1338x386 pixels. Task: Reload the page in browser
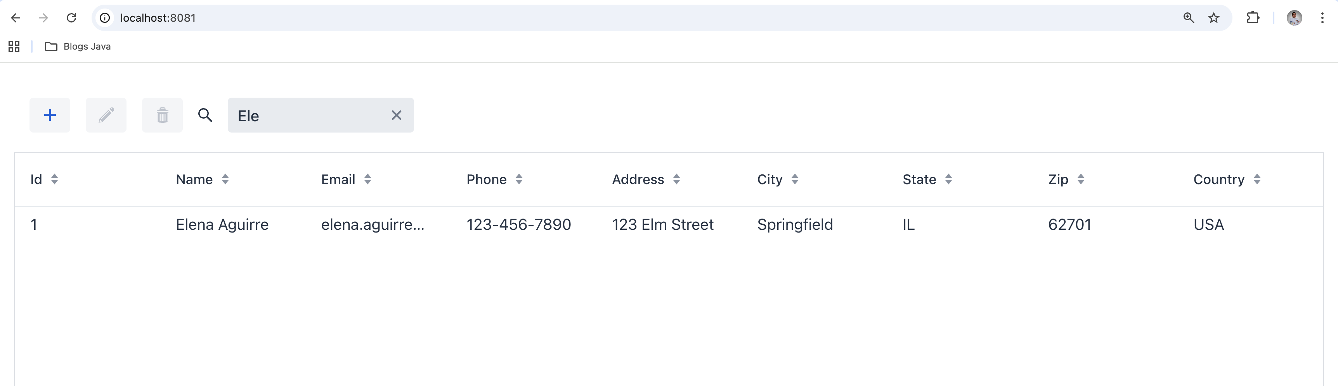(72, 18)
